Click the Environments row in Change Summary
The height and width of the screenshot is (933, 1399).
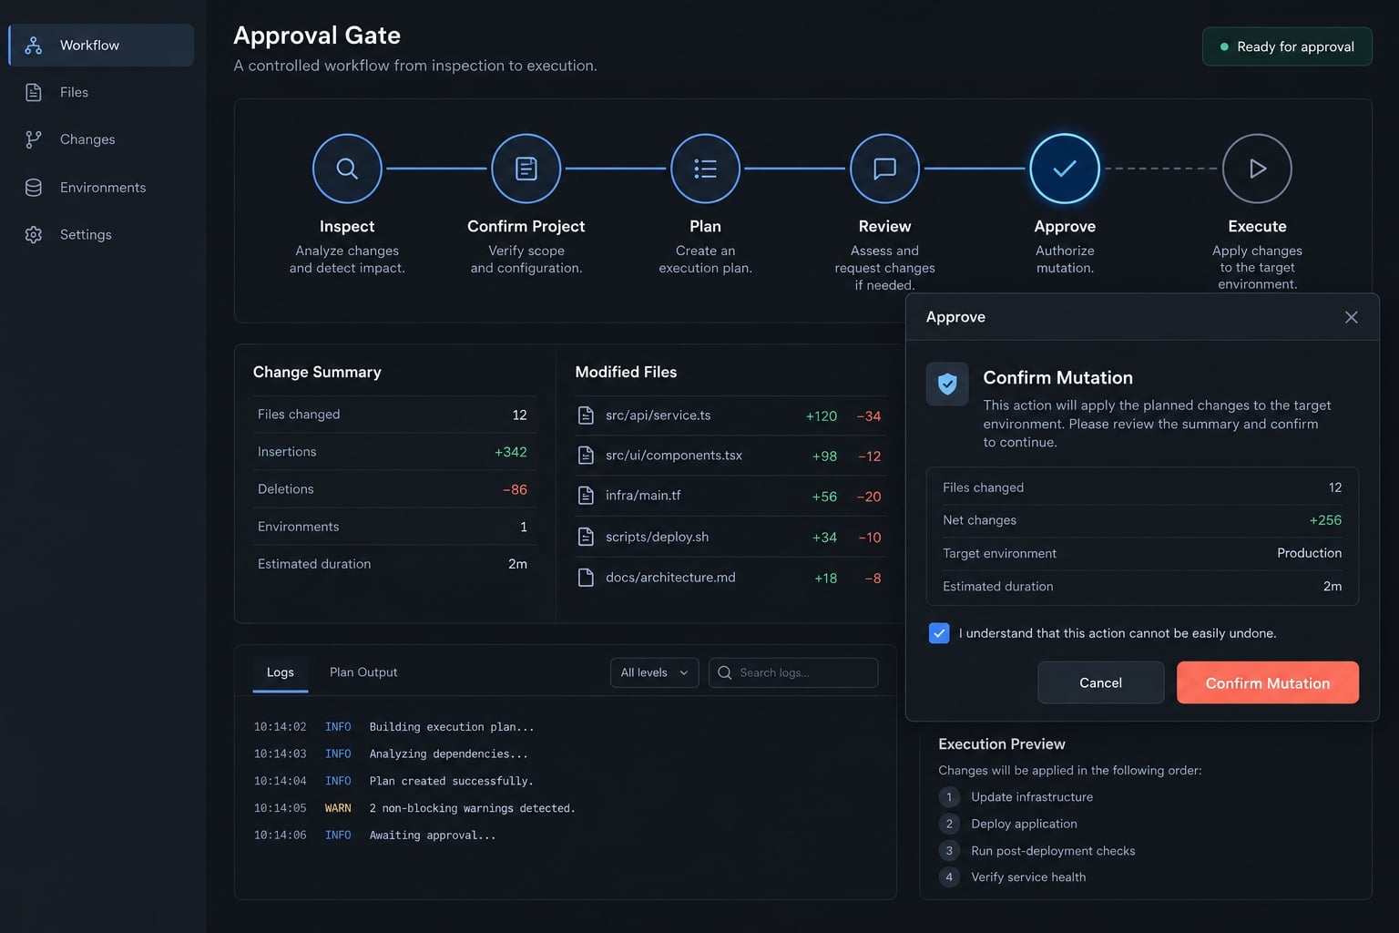(393, 527)
